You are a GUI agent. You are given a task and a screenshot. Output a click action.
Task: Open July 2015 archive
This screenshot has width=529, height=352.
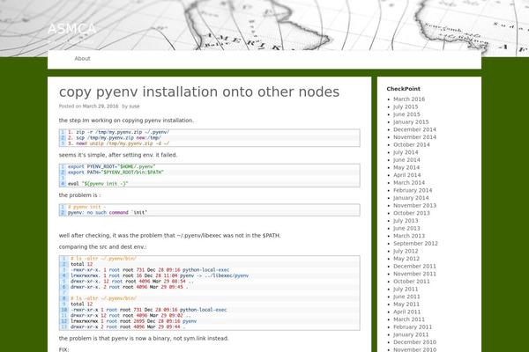tap(406, 106)
